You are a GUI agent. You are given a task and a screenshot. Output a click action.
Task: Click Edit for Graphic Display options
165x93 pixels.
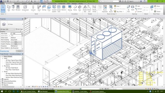tap(16, 44)
